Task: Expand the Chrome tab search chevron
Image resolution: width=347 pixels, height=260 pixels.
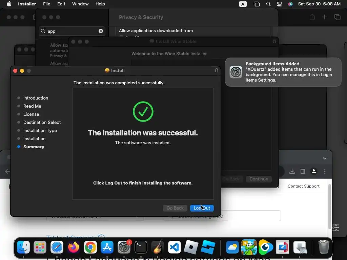Action: tap(324, 158)
